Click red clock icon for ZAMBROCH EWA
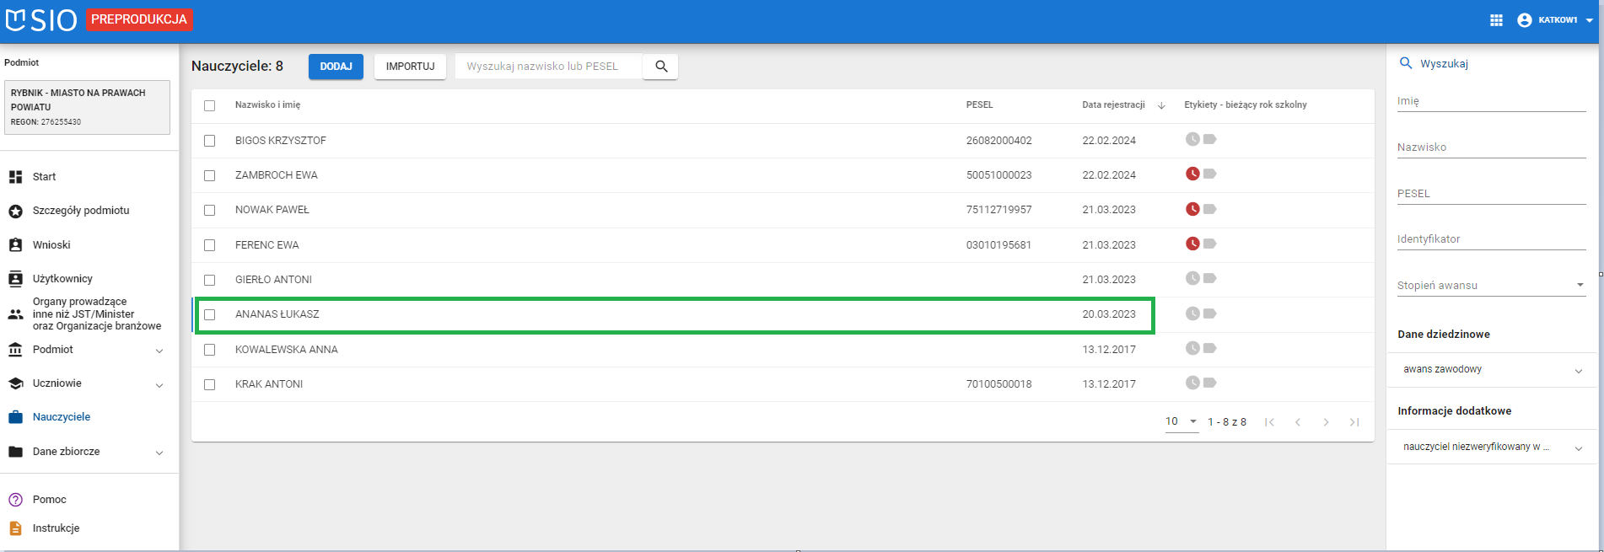Image resolution: width=1604 pixels, height=552 pixels. coord(1192,174)
